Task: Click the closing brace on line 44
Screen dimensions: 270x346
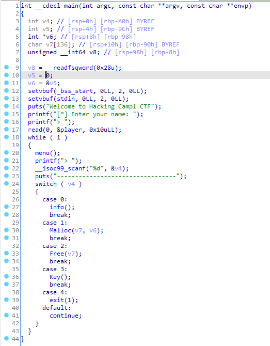Action: pos(22,339)
